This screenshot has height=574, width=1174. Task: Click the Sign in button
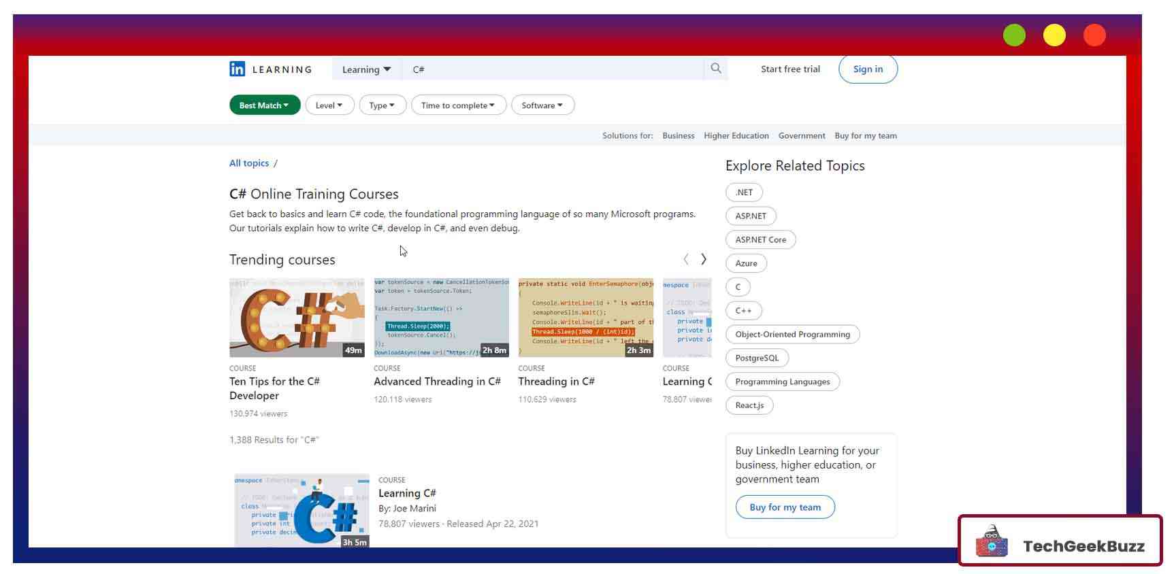click(x=868, y=69)
